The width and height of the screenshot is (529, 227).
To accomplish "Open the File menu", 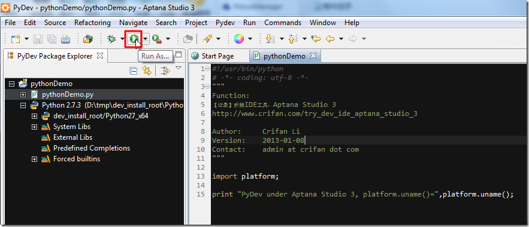I will [x=10, y=23].
